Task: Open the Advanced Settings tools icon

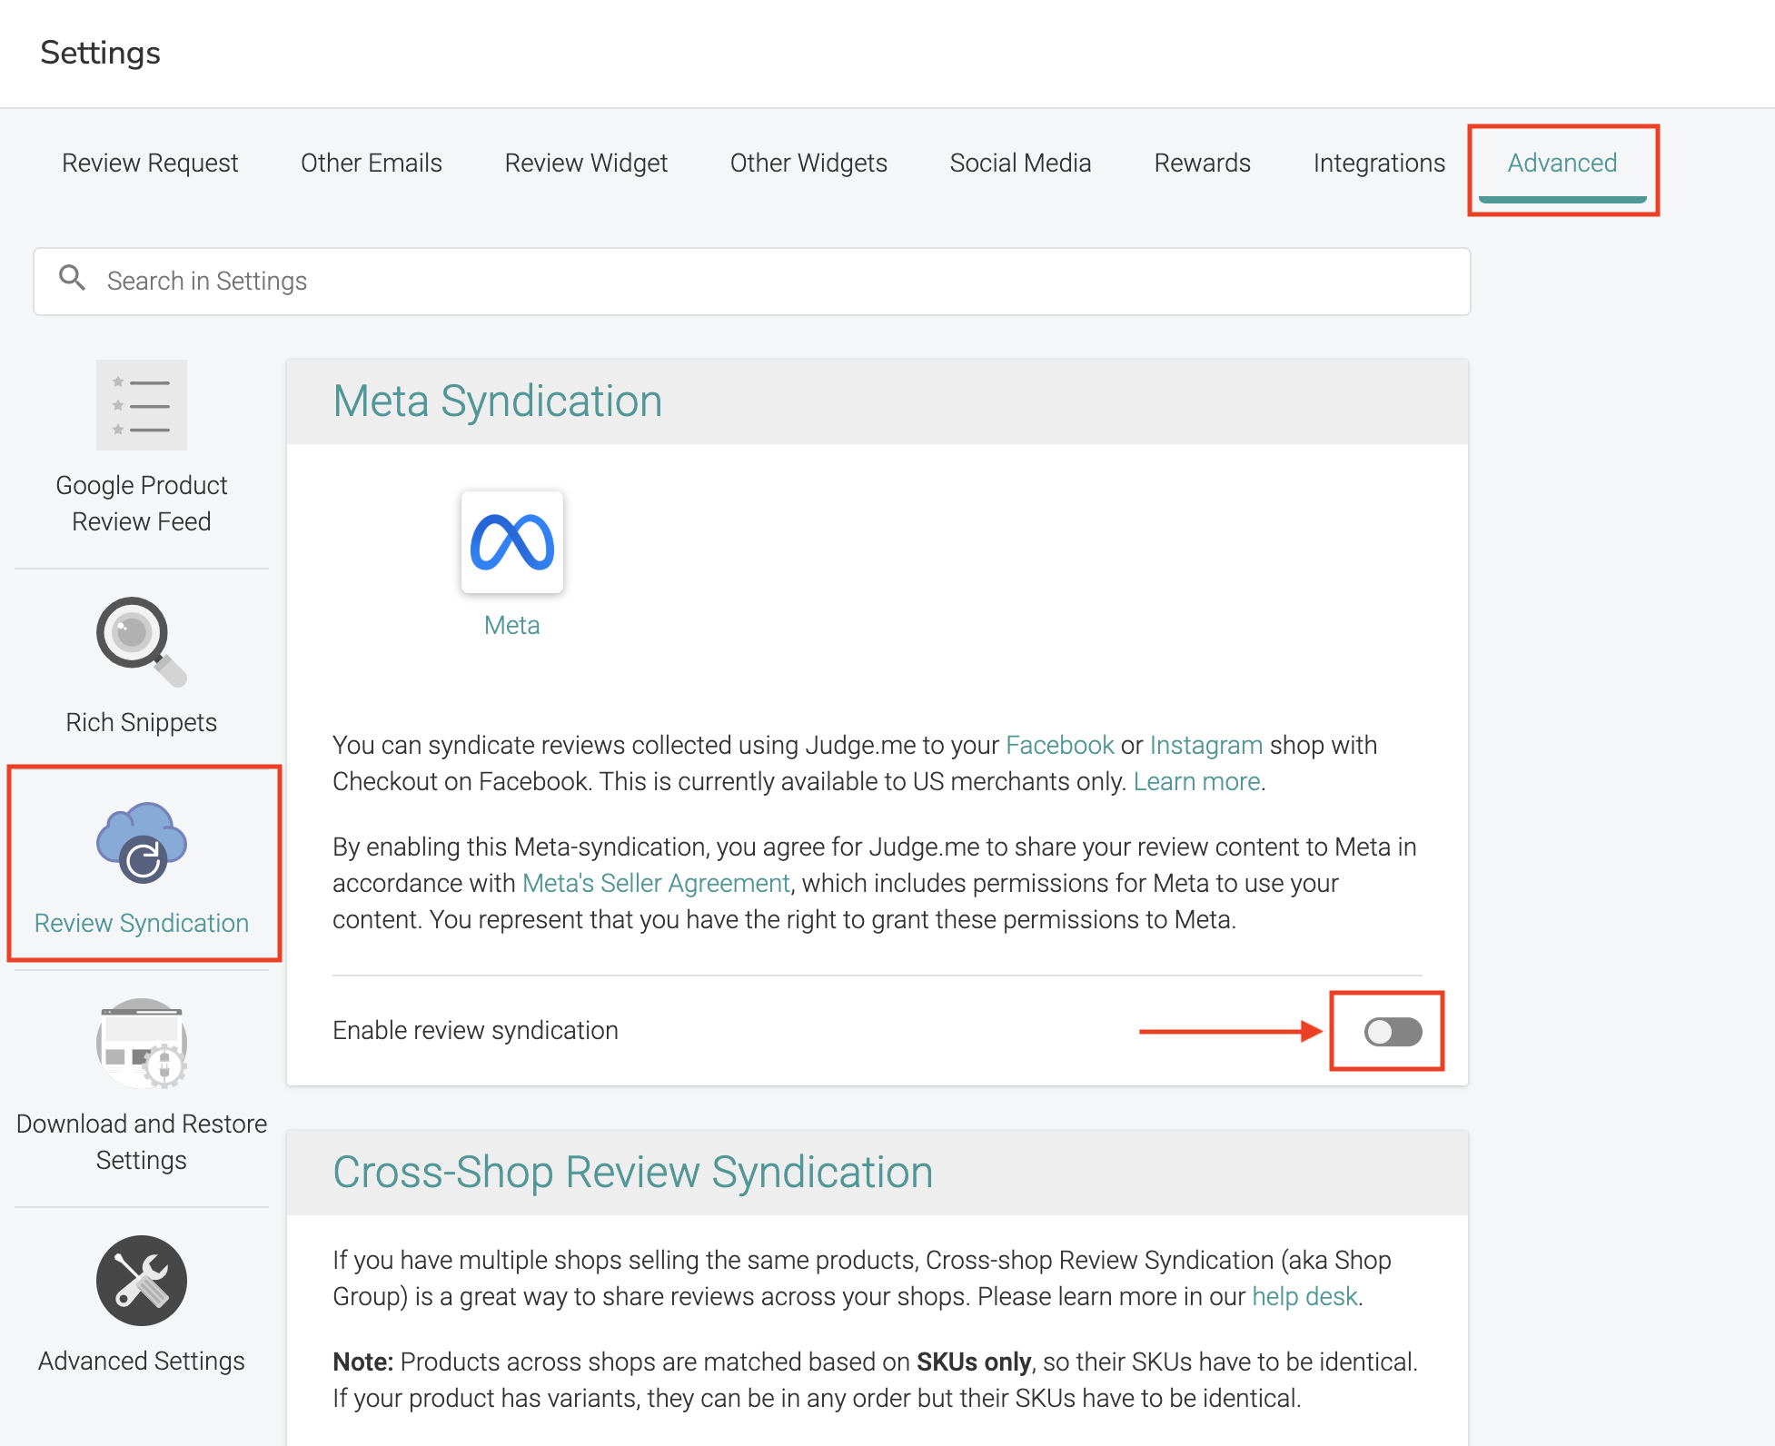Action: pyautogui.click(x=141, y=1280)
